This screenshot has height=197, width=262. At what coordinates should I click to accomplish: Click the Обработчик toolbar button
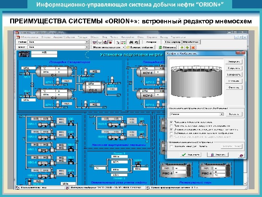click(x=191, y=42)
